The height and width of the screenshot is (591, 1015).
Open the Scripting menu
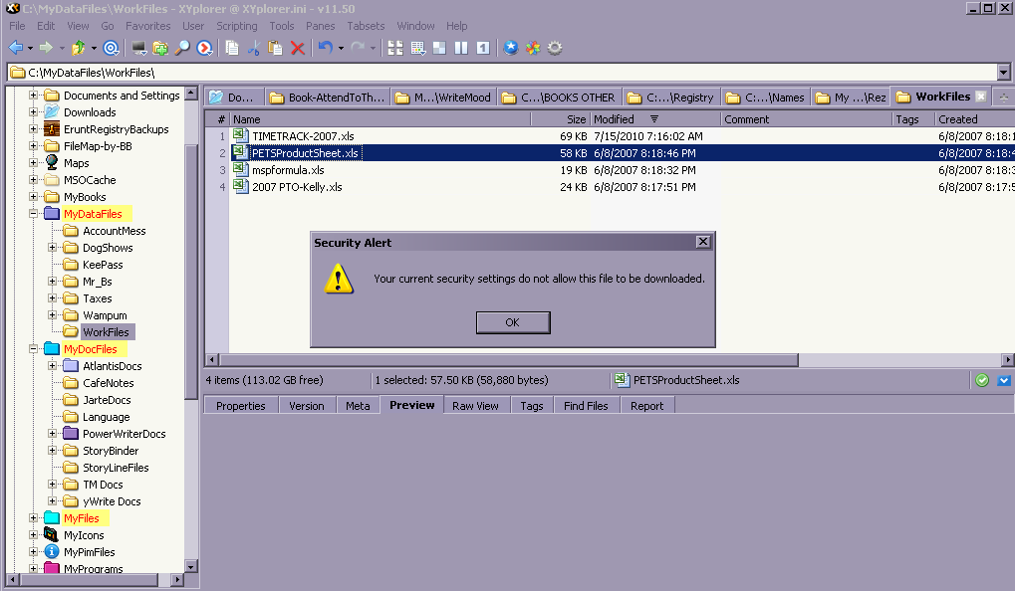[236, 26]
